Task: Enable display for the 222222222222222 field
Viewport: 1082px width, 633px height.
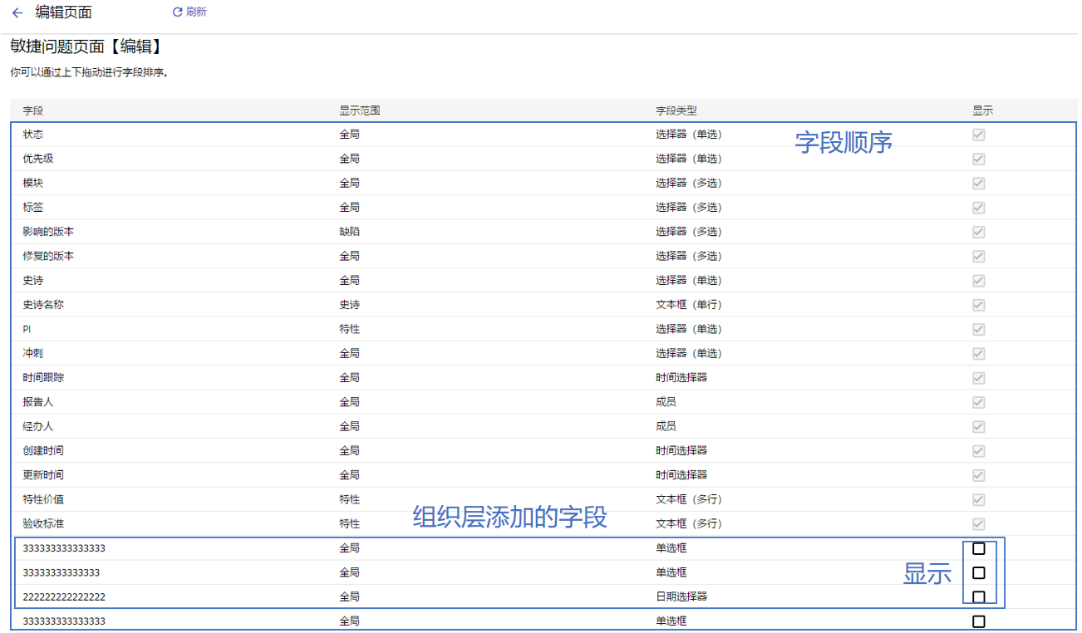Action: pos(979,596)
